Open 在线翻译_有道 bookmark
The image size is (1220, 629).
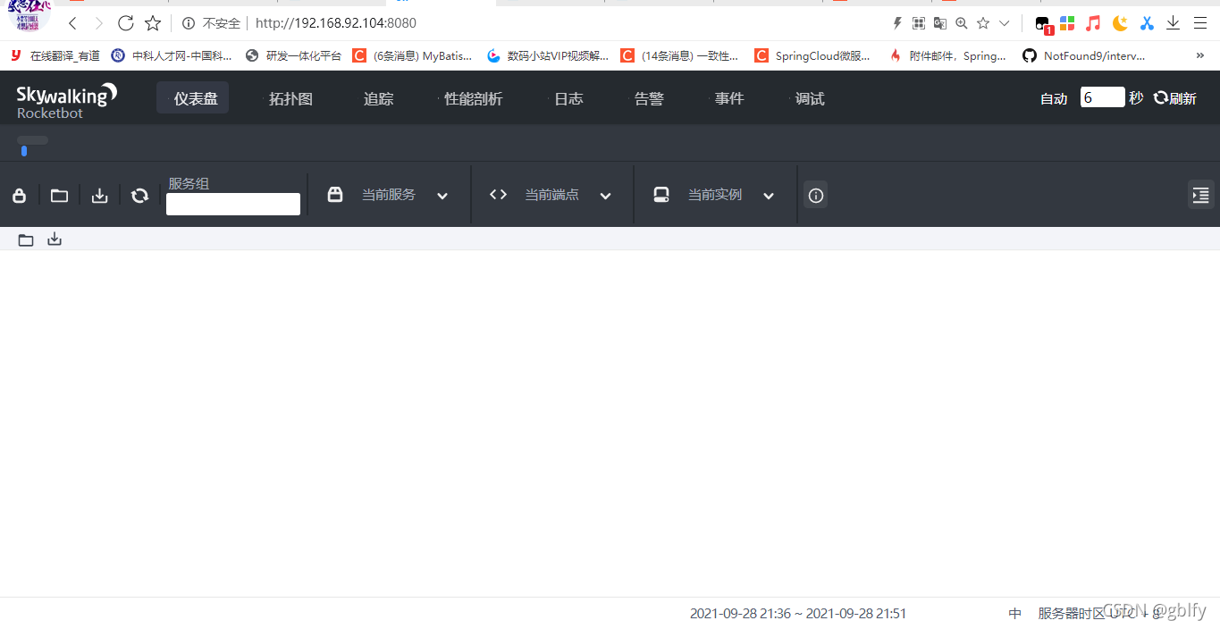point(55,55)
